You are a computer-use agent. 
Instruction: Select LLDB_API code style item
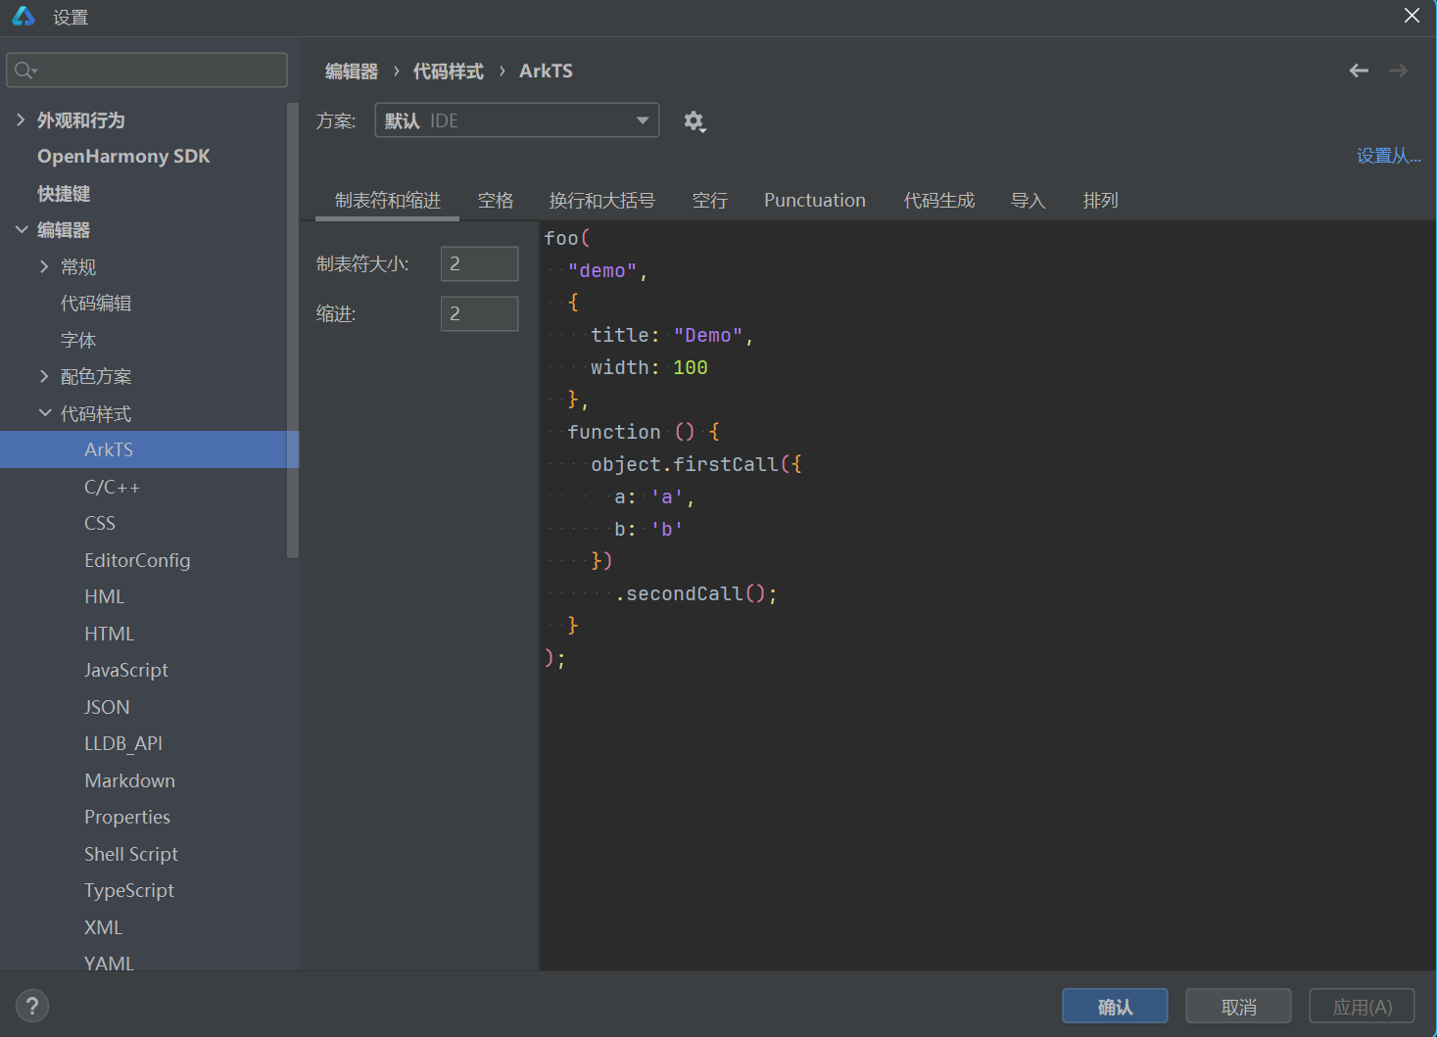123,743
